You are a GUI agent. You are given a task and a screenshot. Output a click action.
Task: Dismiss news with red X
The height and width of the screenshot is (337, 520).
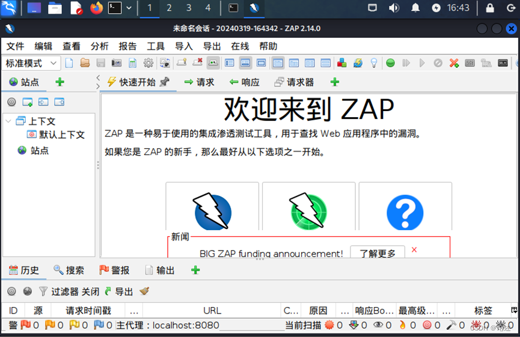[x=414, y=249]
